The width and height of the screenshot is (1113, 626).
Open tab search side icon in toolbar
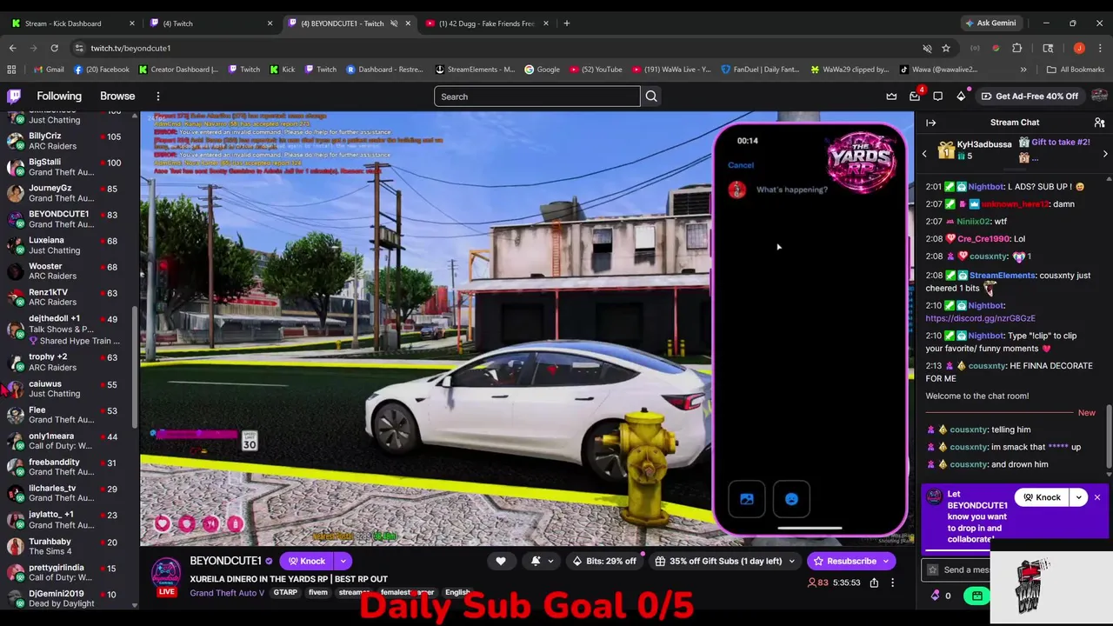(x=1048, y=48)
